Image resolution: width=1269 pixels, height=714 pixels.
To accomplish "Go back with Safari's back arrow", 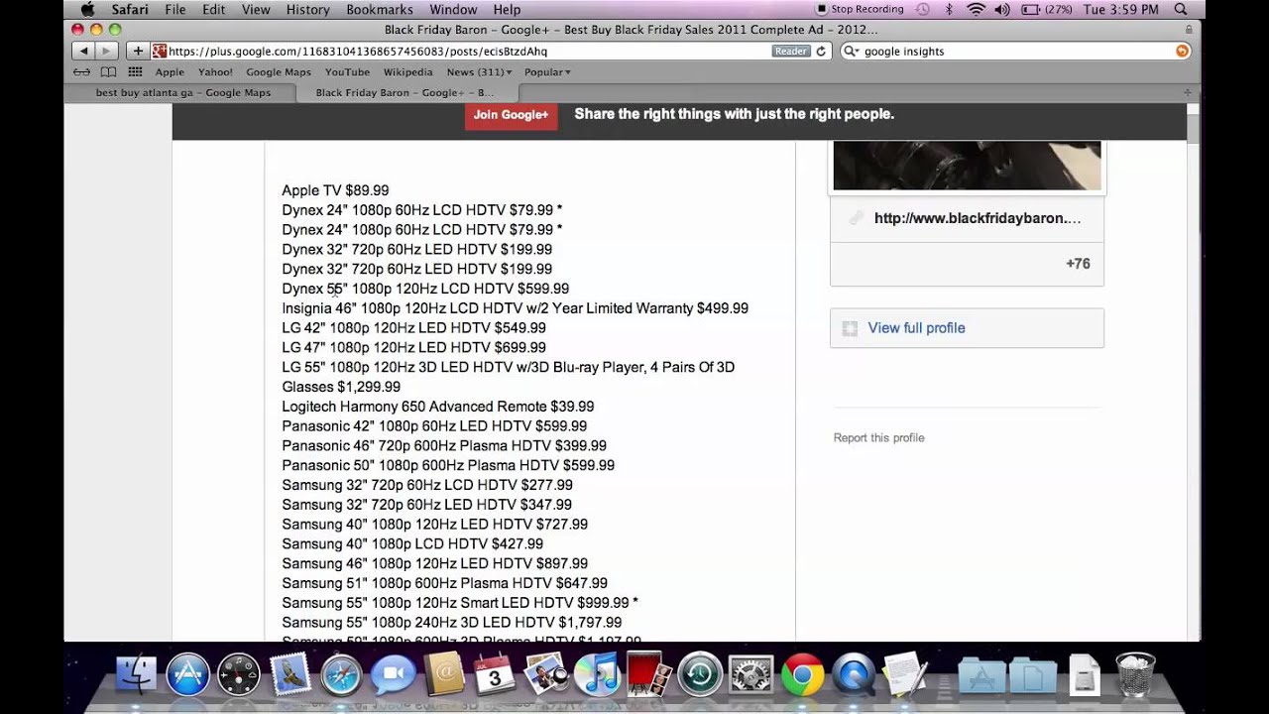I will coord(83,51).
